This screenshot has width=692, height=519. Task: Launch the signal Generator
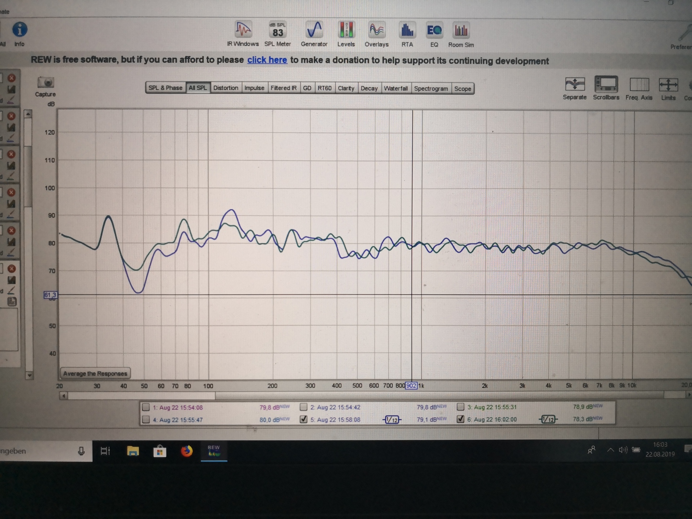coord(314,34)
